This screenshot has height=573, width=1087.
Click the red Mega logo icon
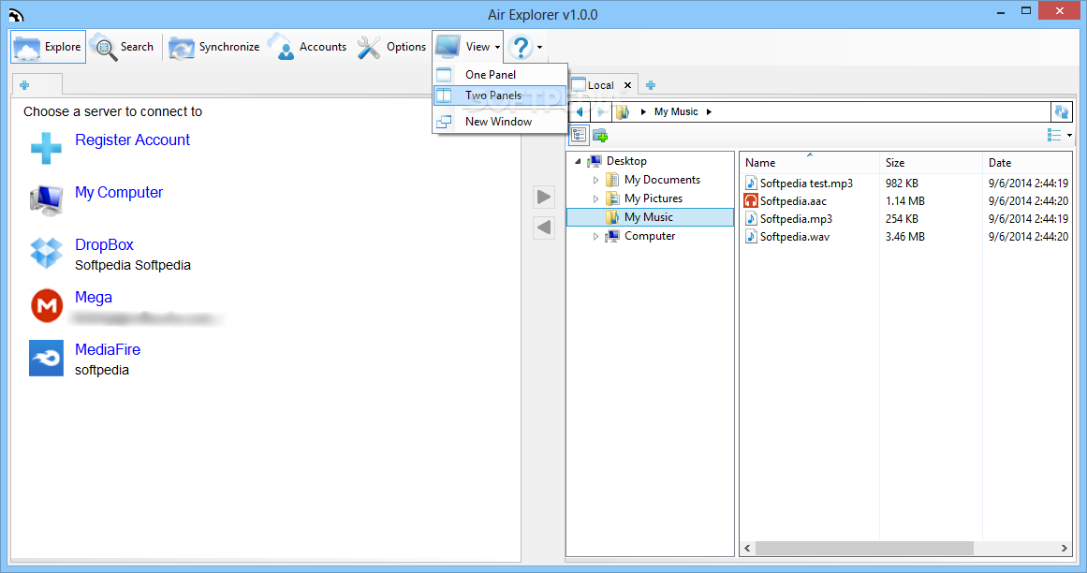pyautogui.click(x=47, y=305)
